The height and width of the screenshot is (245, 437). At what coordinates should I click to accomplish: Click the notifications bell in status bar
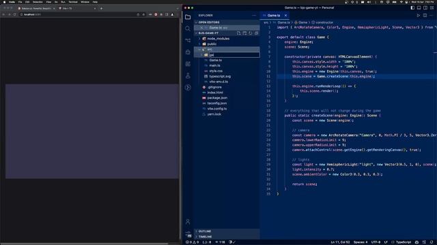[x=432, y=242]
